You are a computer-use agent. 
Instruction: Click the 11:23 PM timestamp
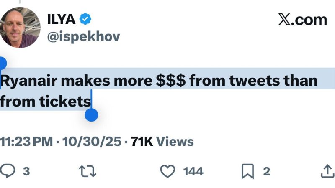tap(27, 142)
